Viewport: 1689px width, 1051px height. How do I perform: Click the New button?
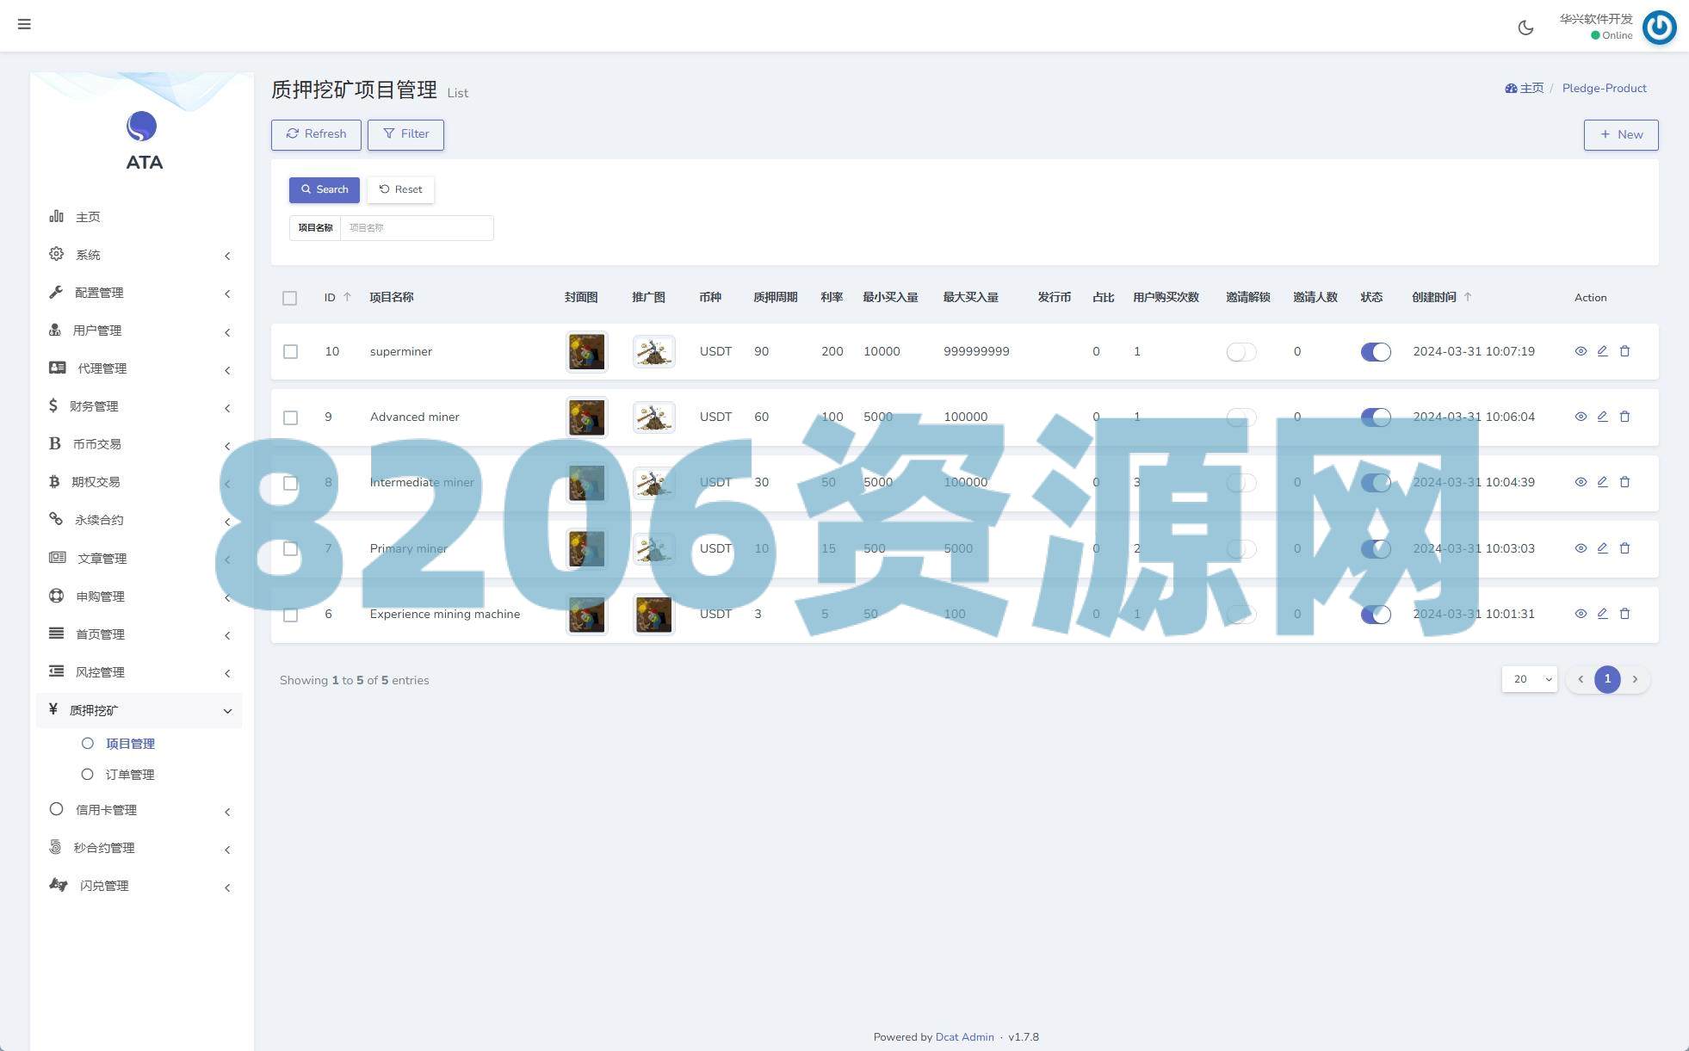pos(1620,134)
